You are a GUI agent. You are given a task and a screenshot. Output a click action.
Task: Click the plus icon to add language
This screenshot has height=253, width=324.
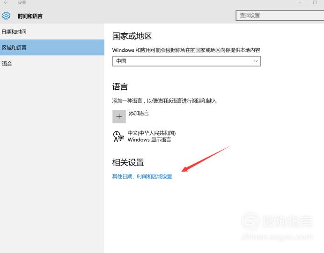tap(119, 116)
